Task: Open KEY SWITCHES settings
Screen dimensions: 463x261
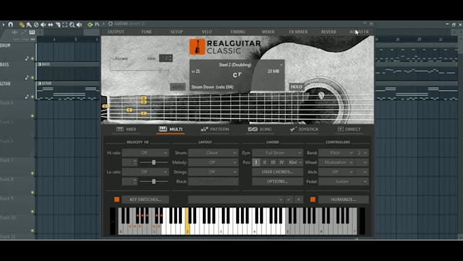Action: (x=145, y=200)
